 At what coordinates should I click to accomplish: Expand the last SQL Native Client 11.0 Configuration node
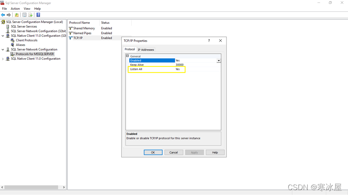coord(3,59)
